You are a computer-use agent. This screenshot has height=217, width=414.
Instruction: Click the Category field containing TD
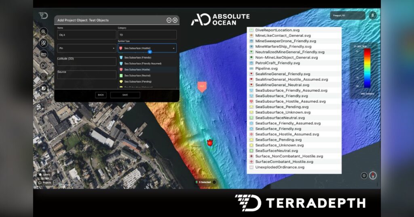(147, 35)
